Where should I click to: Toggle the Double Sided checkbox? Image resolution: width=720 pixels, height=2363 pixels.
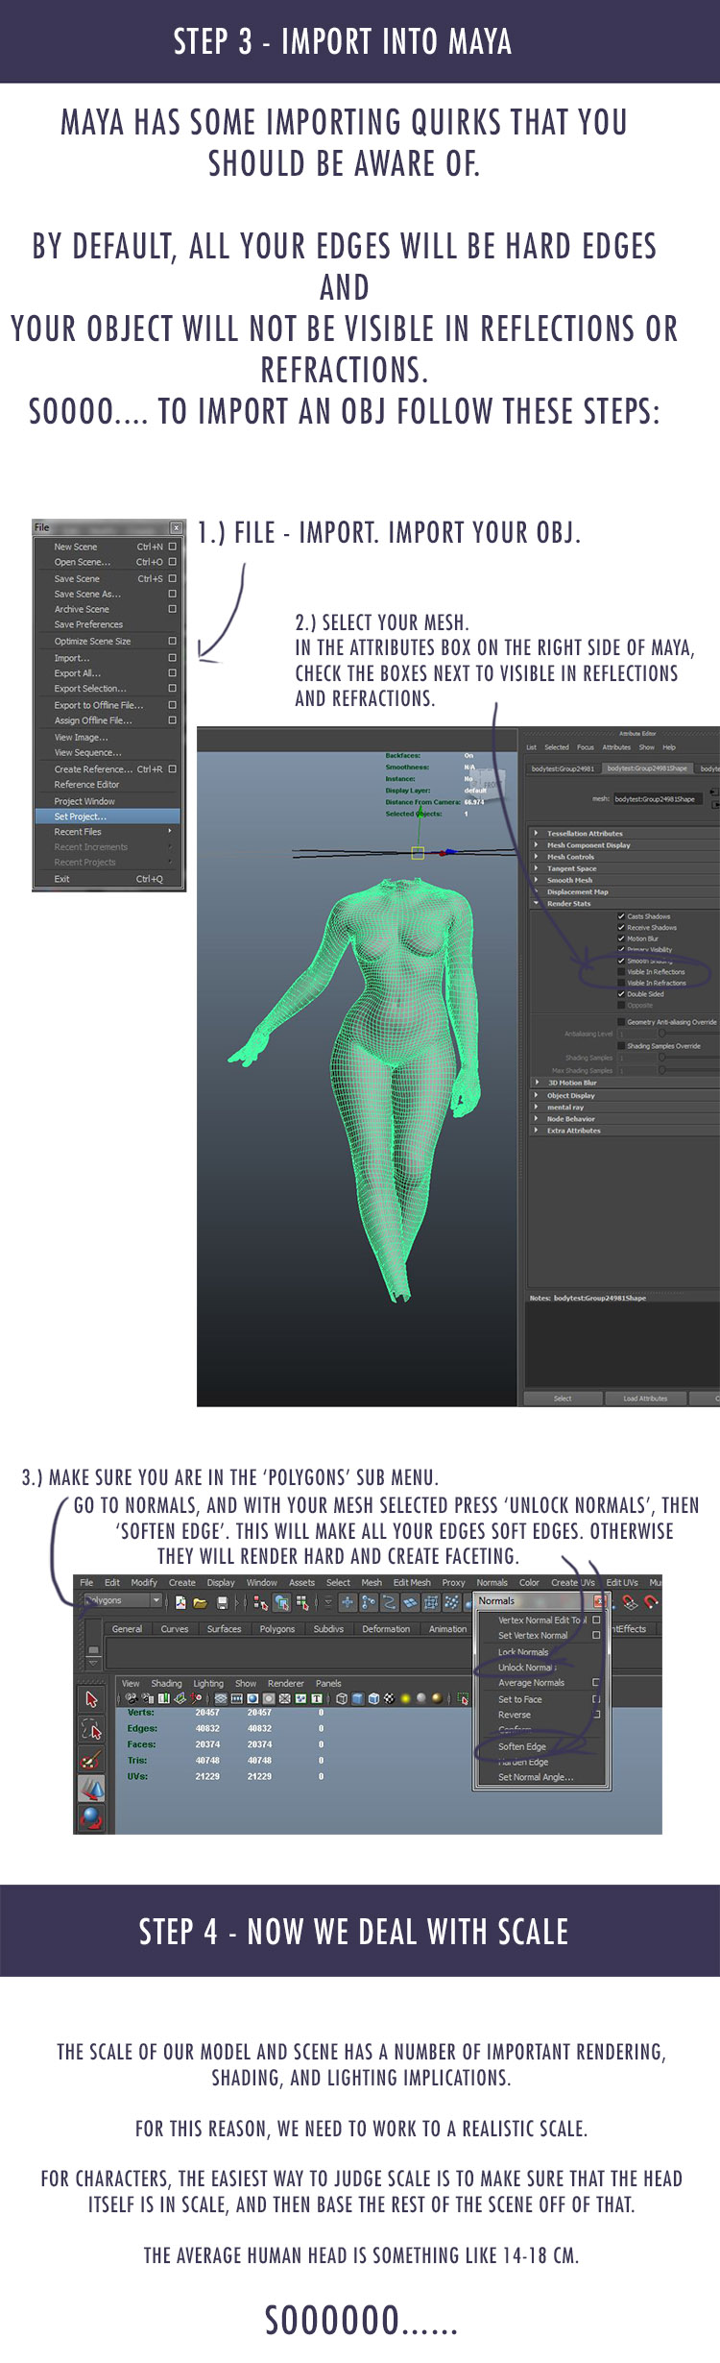tap(621, 994)
